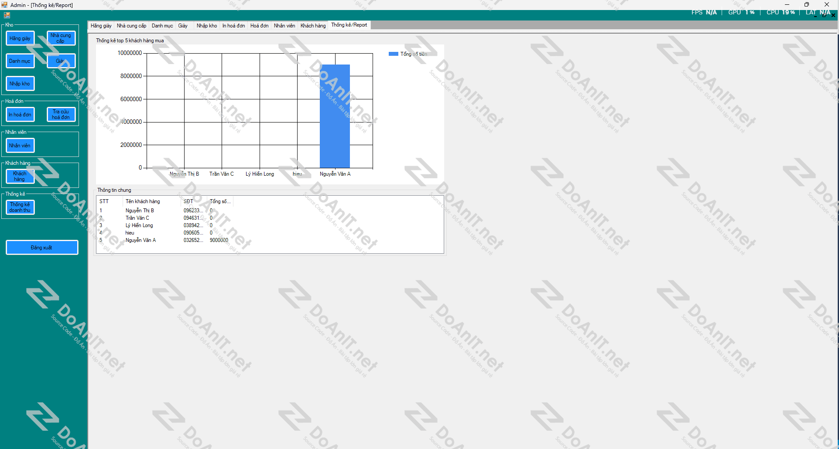Open Tra cứu hoá đơn button
Image resolution: width=839 pixels, height=449 pixels.
pos(61,115)
